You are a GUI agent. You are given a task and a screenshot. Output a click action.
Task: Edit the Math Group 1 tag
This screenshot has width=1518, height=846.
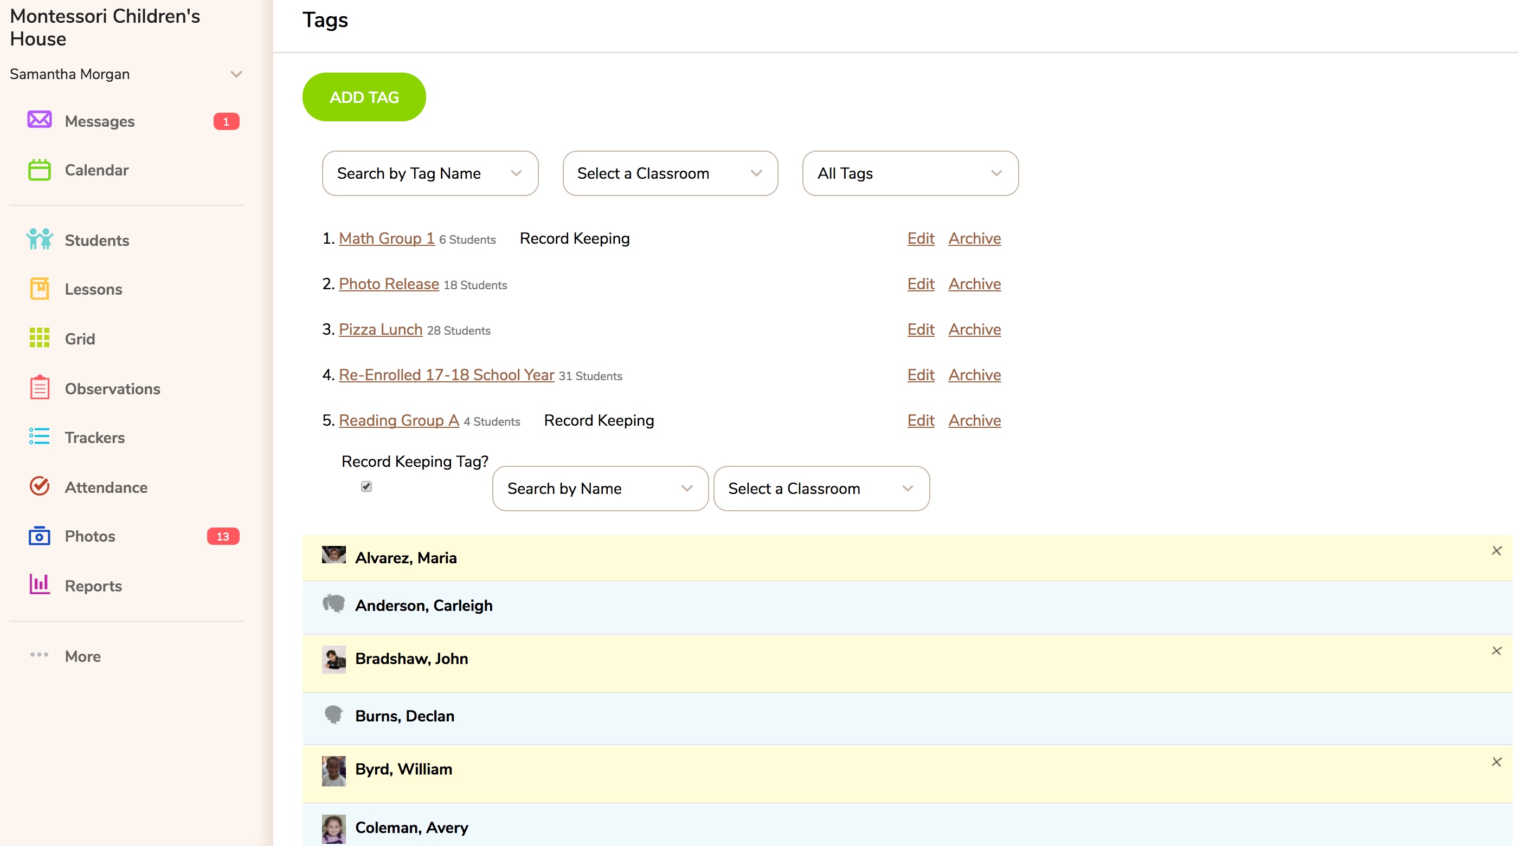(x=921, y=238)
